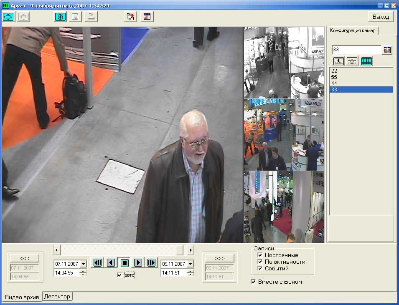Open the calendar icon in the top toolbar
The image size is (399, 305).
pyautogui.click(x=147, y=17)
